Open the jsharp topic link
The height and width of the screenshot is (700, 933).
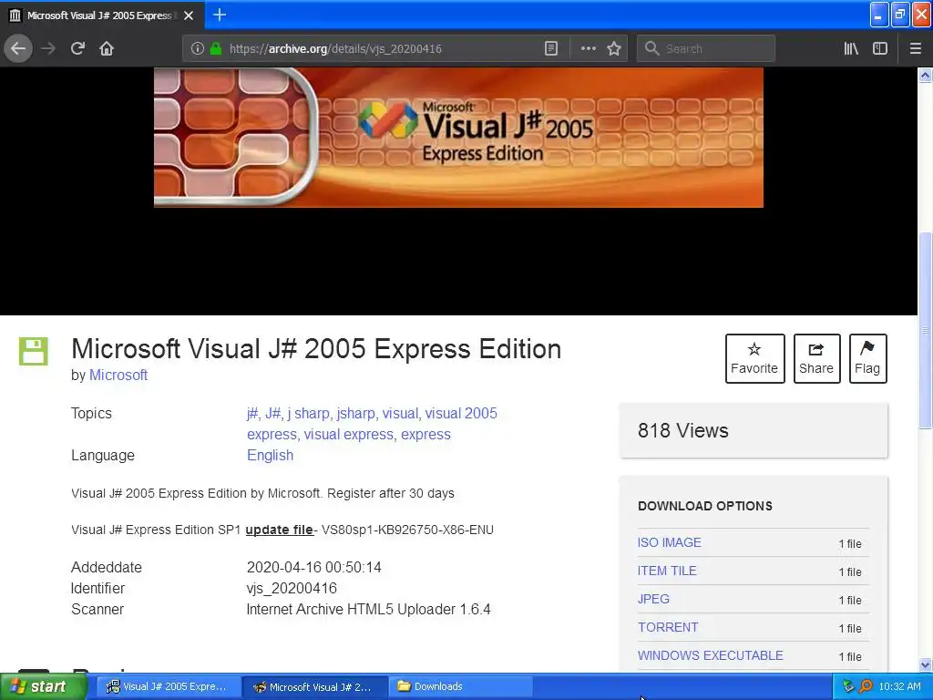point(355,413)
